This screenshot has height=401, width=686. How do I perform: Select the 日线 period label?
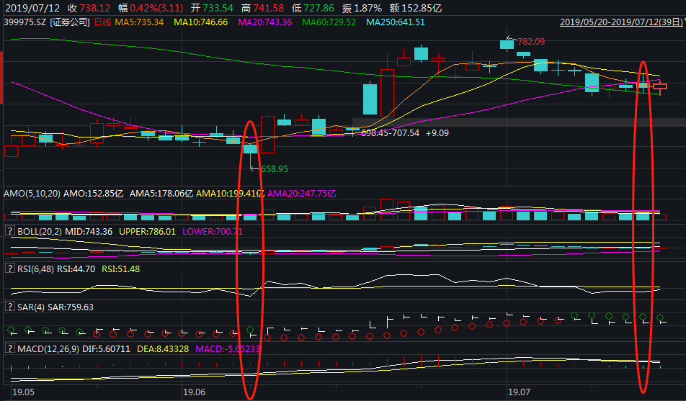[x=103, y=22]
